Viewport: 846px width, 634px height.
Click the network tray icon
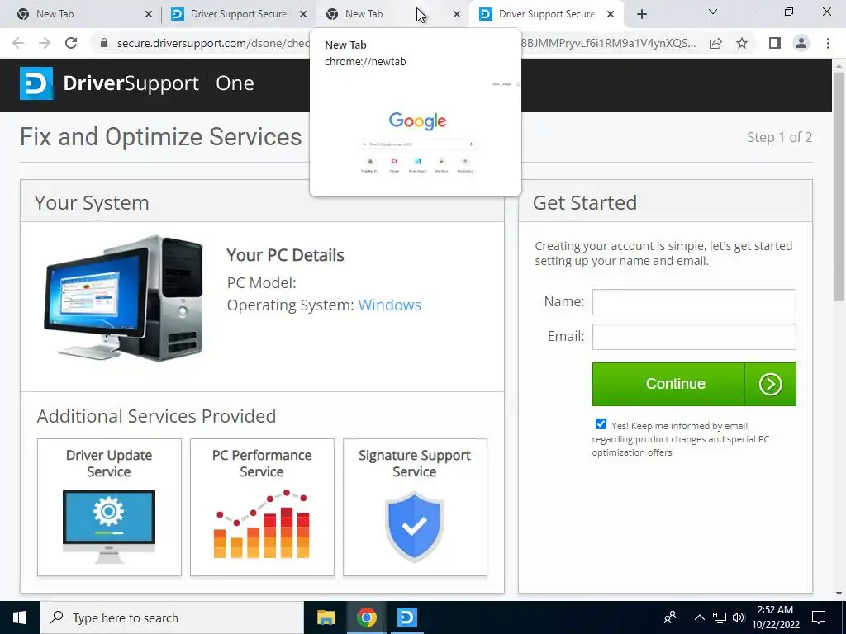(x=720, y=617)
